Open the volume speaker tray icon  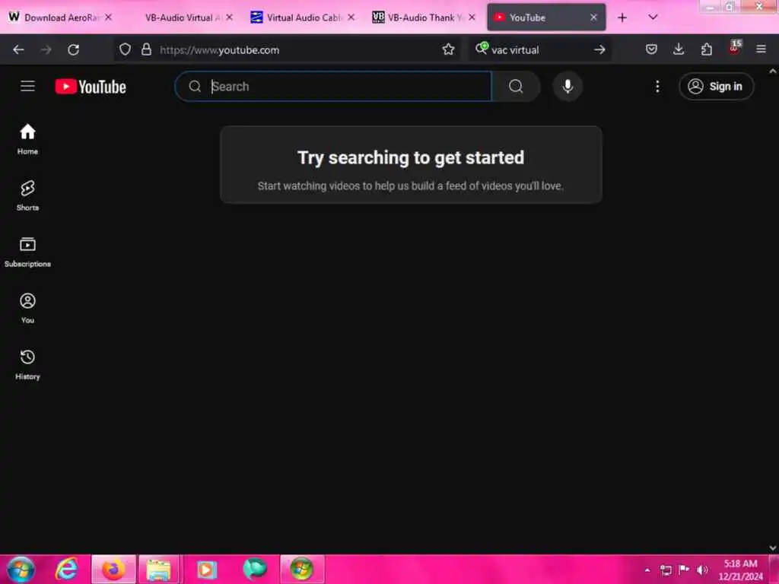point(702,570)
